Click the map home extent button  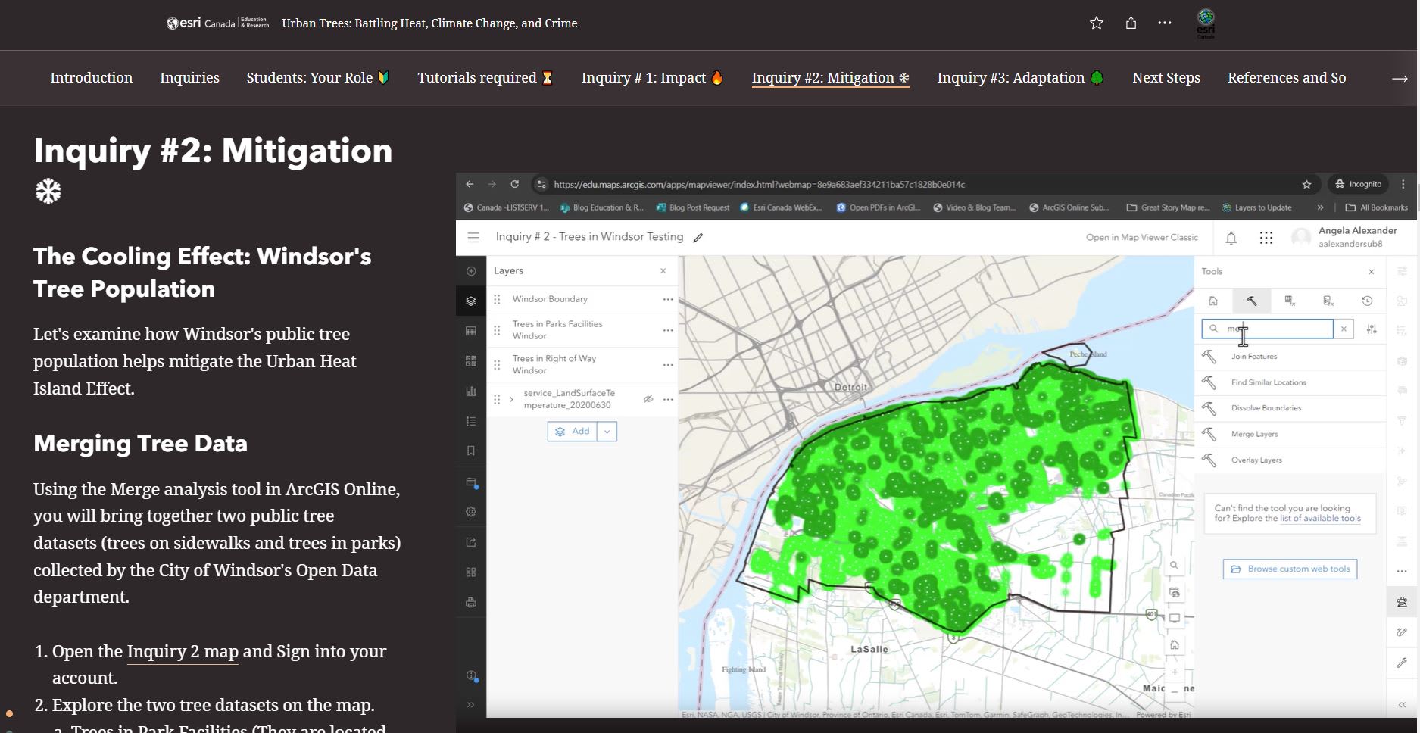click(1174, 645)
